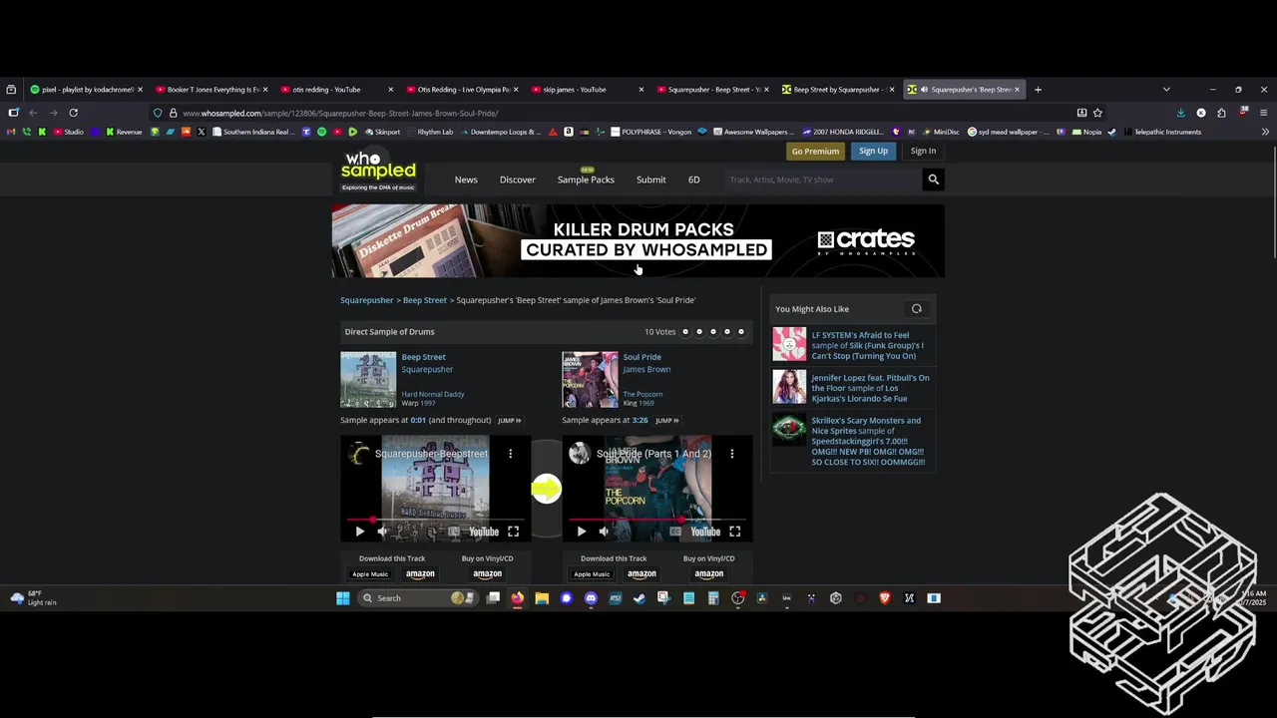This screenshot has height=718, width=1277.
Task: Open the Hard Normal Daddy album link
Action: [433, 394]
